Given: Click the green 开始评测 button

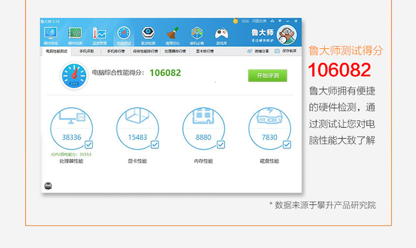Looking at the screenshot, I should click(x=267, y=76).
